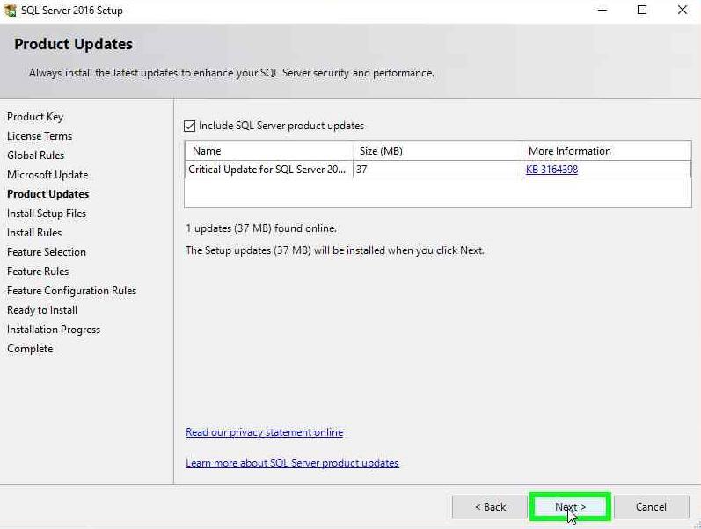This screenshot has width=701, height=529.
Task: Select Microsoft Update step in sidebar
Action: tap(47, 175)
